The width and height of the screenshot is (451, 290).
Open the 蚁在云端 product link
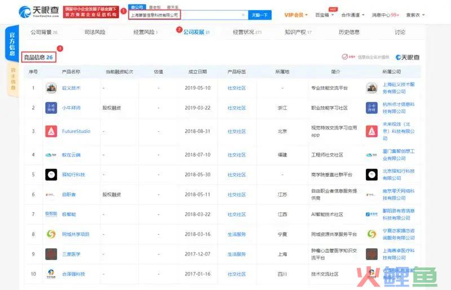[71, 155]
